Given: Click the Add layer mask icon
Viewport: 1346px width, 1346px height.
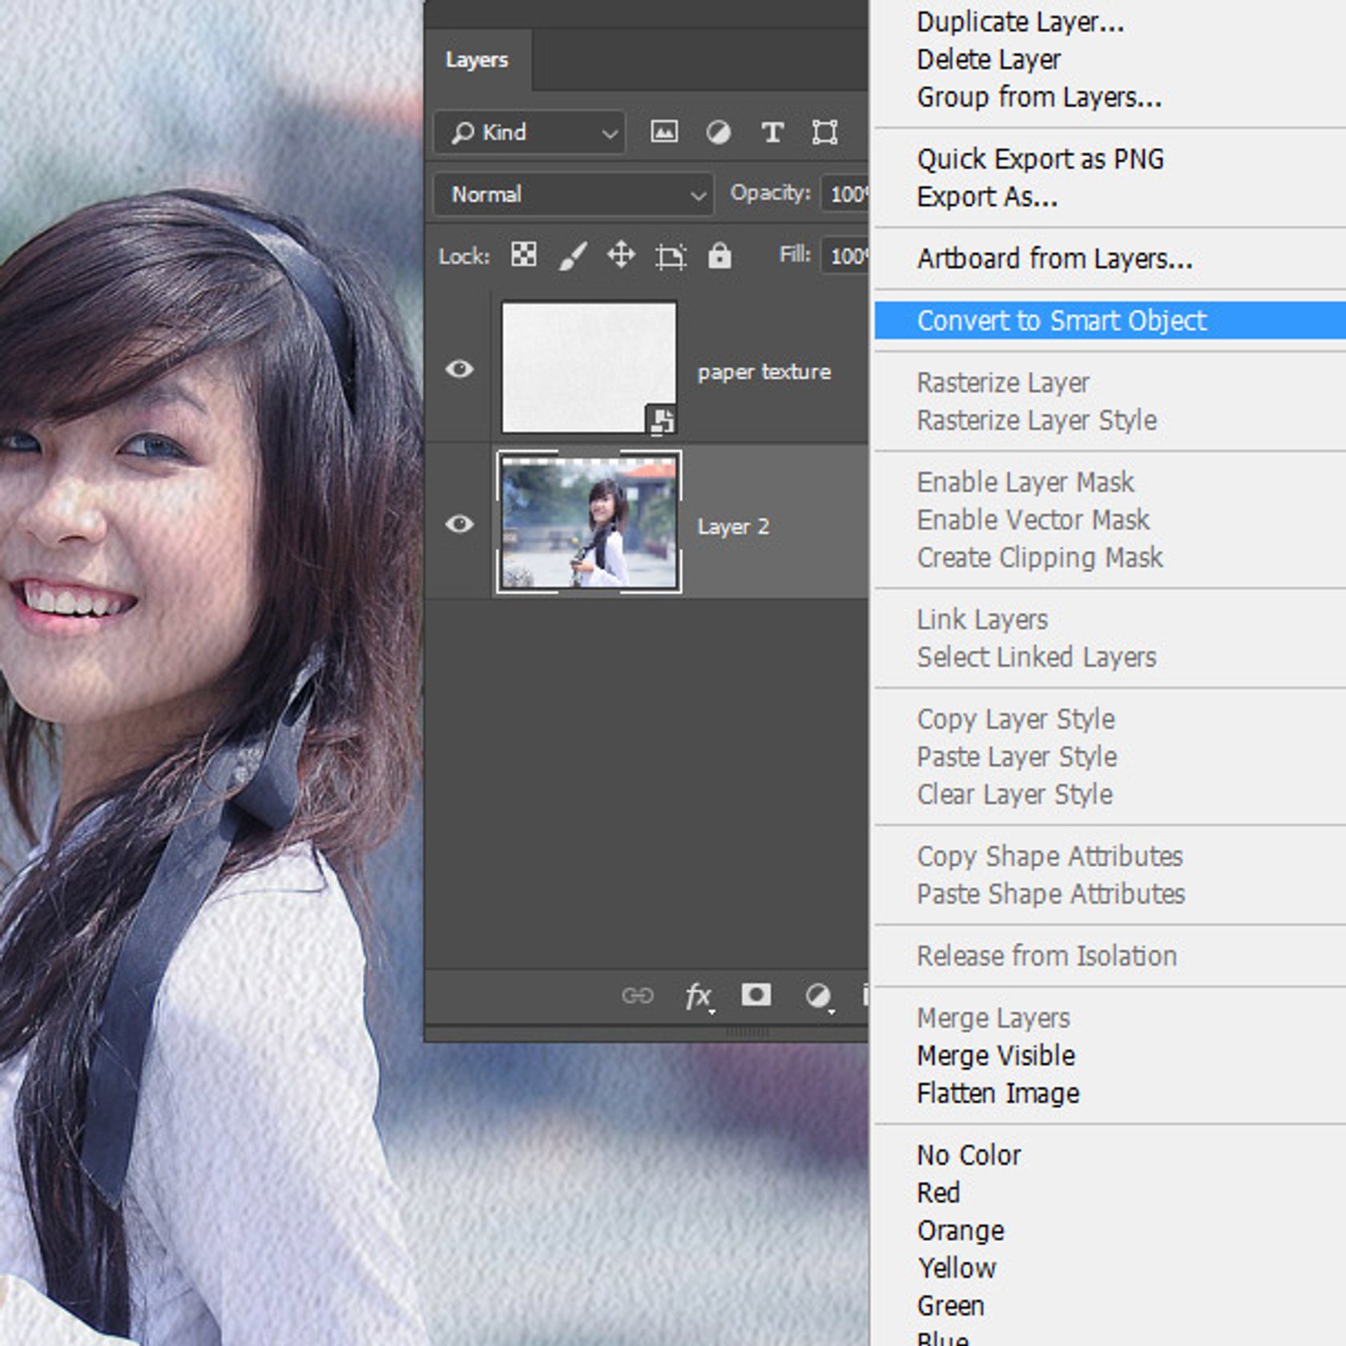Looking at the screenshot, I should click(x=756, y=995).
